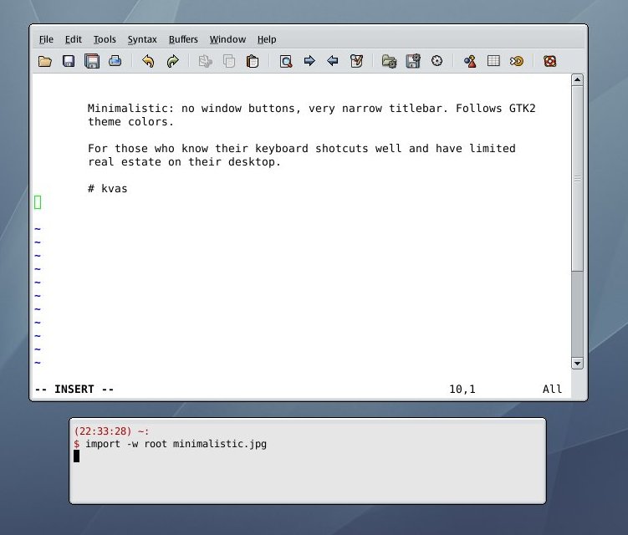
Task: Click the vertical scrollbar thumb
Action: coord(577,179)
